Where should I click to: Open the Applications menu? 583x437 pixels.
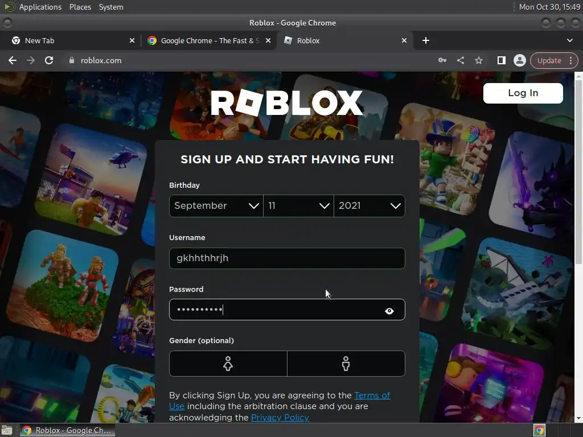40,7
